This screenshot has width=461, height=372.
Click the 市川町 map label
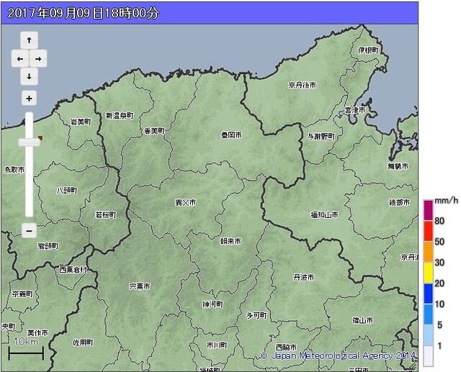click(217, 345)
